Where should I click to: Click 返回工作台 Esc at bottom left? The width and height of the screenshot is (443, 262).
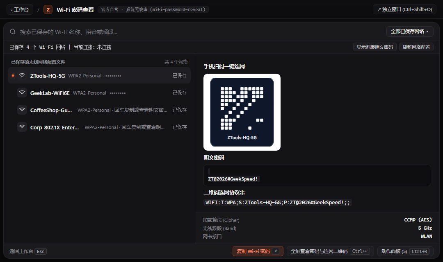click(x=28, y=251)
